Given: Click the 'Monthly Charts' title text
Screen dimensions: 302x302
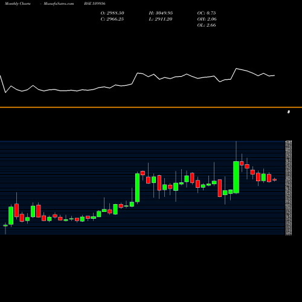Looking at the screenshot, I should (x=18, y=4).
